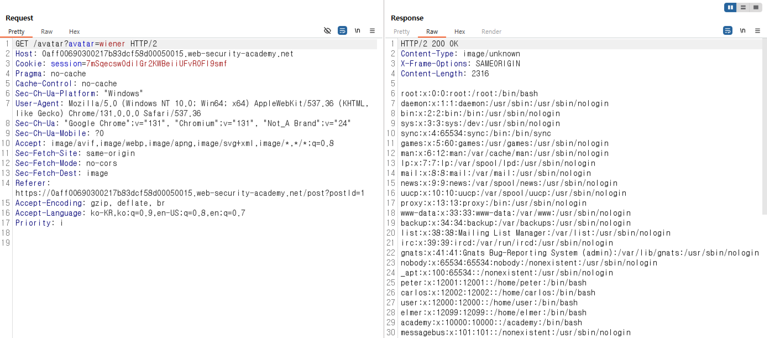
Task: Select side-by-side split layout icon
Action: pyautogui.click(x=730, y=7)
